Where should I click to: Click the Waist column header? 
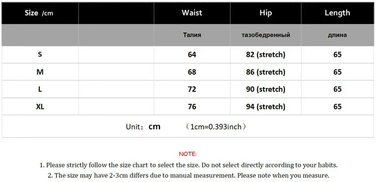tap(192, 13)
